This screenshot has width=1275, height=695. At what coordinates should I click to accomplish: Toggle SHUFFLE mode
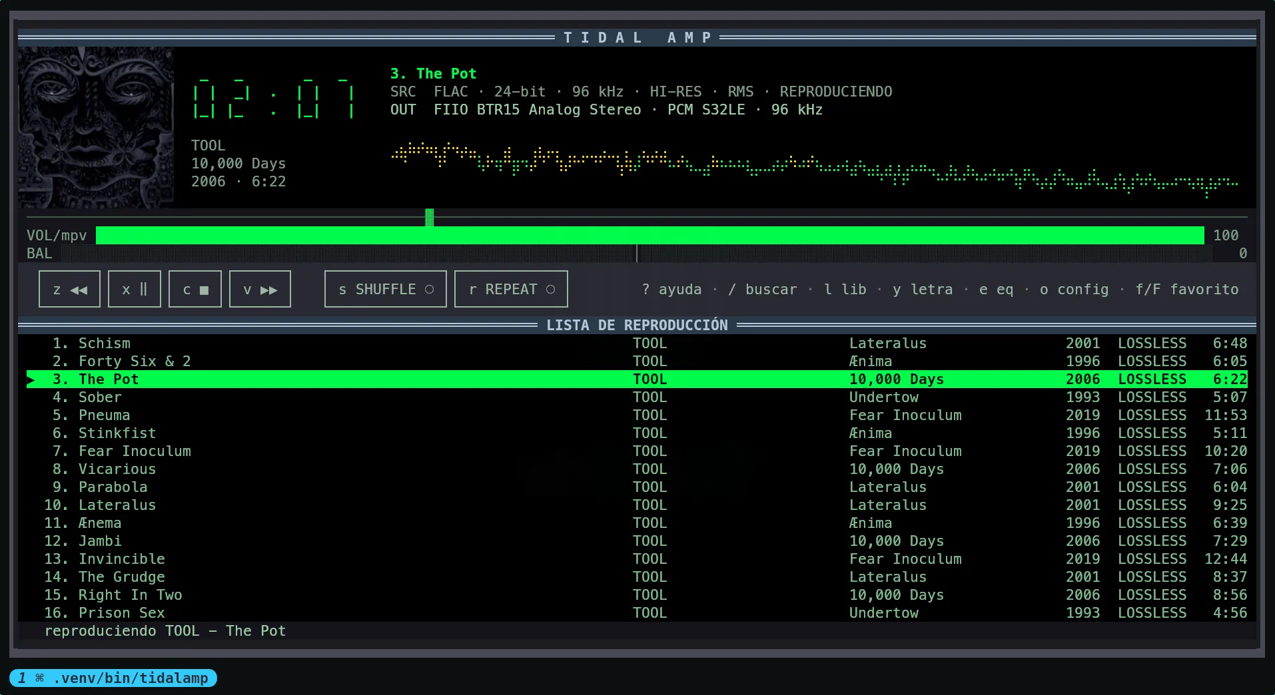coord(386,289)
